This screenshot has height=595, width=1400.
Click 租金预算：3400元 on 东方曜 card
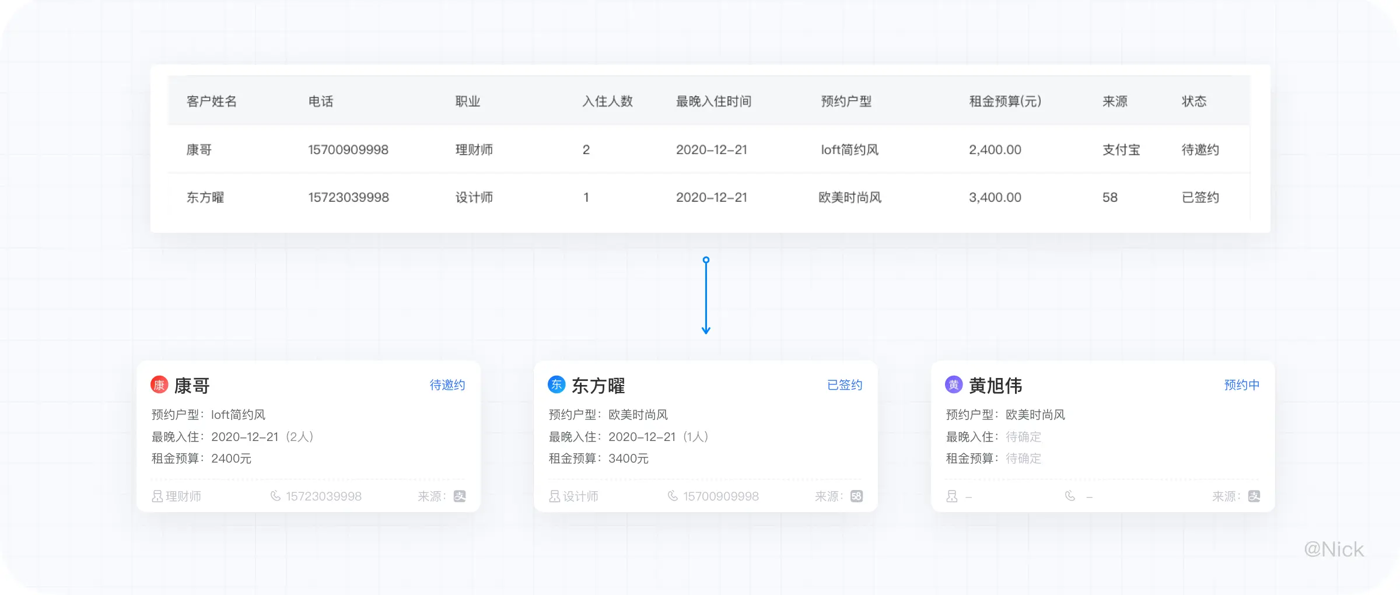tap(598, 459)
